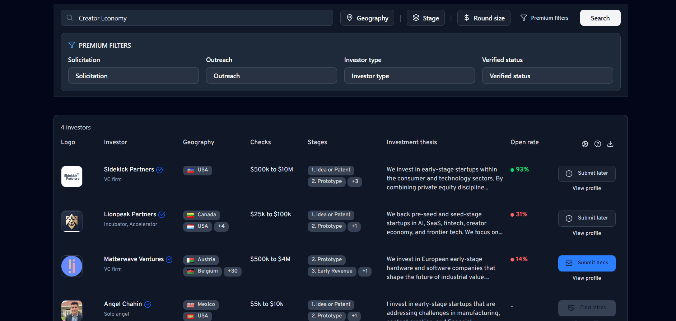The image size is (676, 321).
Task: Sort by the Open rate column header
Action: coord(525,142)
